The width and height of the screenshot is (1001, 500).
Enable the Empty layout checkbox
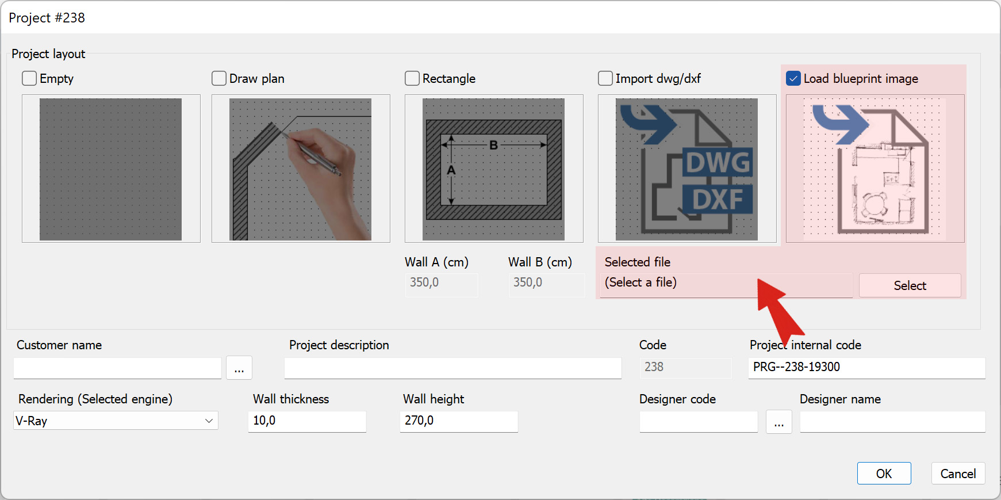(x=29, y=78)
